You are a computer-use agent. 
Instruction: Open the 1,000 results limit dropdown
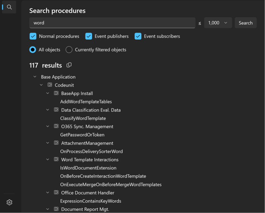[218, 23]
